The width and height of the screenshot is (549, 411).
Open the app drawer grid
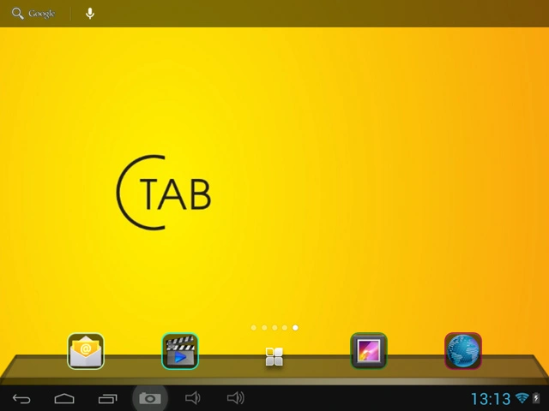[274, 357]
